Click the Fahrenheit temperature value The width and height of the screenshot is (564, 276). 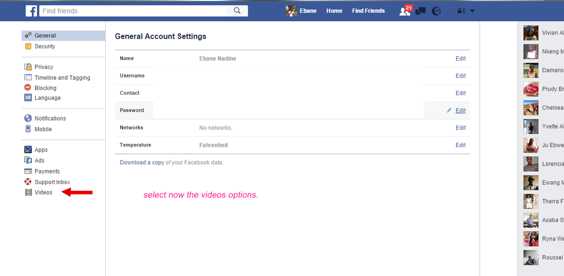click(x=213, y=145)
